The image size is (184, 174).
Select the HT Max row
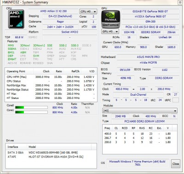(x=51, y=94)
